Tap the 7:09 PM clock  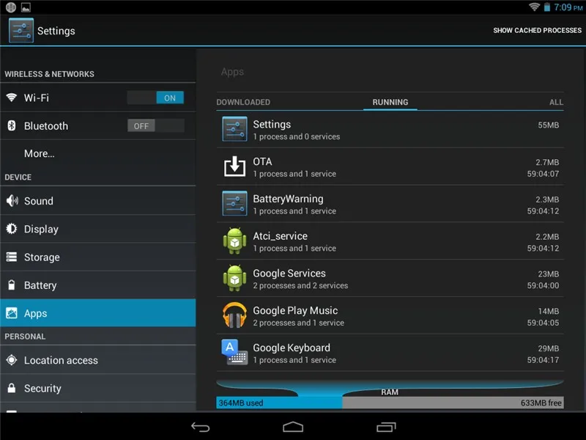[x=568, y=7]
